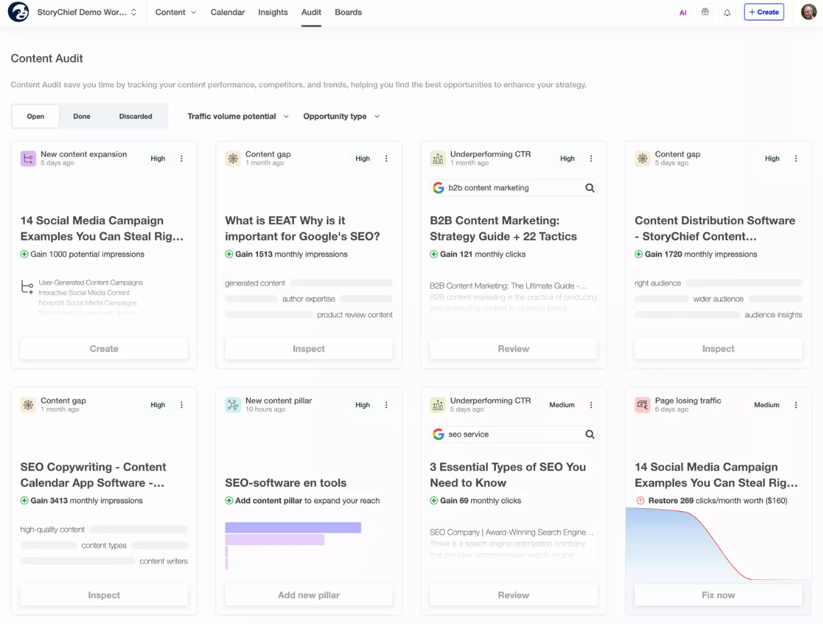Screen dimensions: 823x624
Task: Click the gift box icon
Action: coord(705,12)
